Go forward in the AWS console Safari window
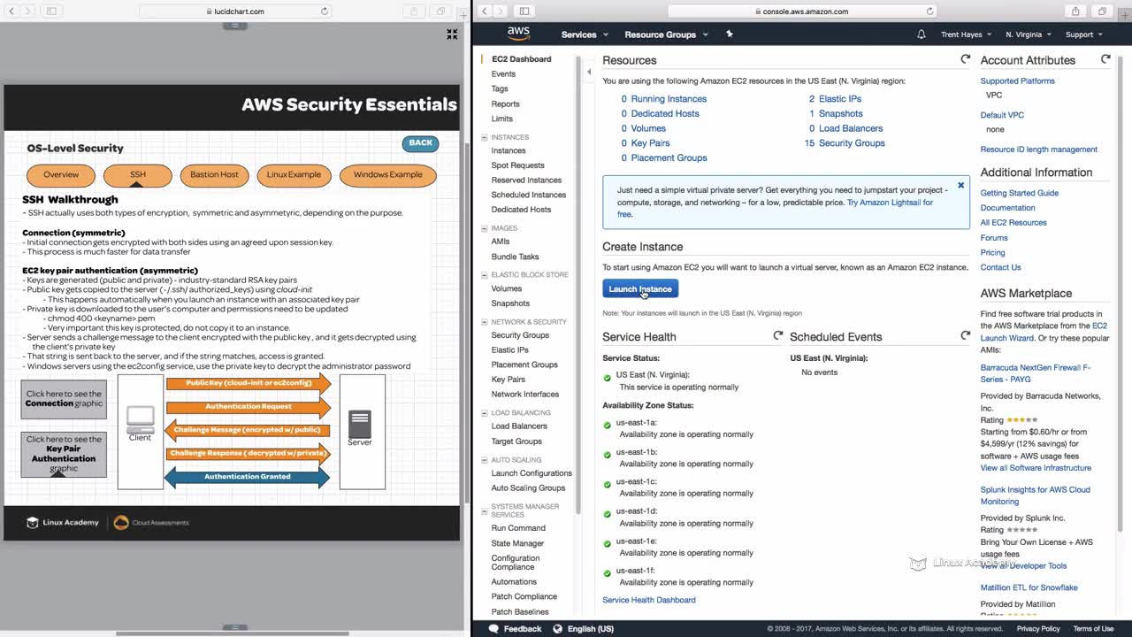Viewport: 1132px width, 637px height. [x=500, y=12]
